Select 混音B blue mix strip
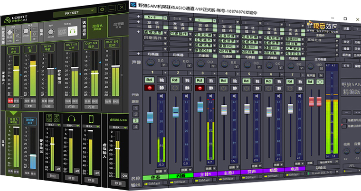This screenshot has width=361, height=191. [30, 121]
